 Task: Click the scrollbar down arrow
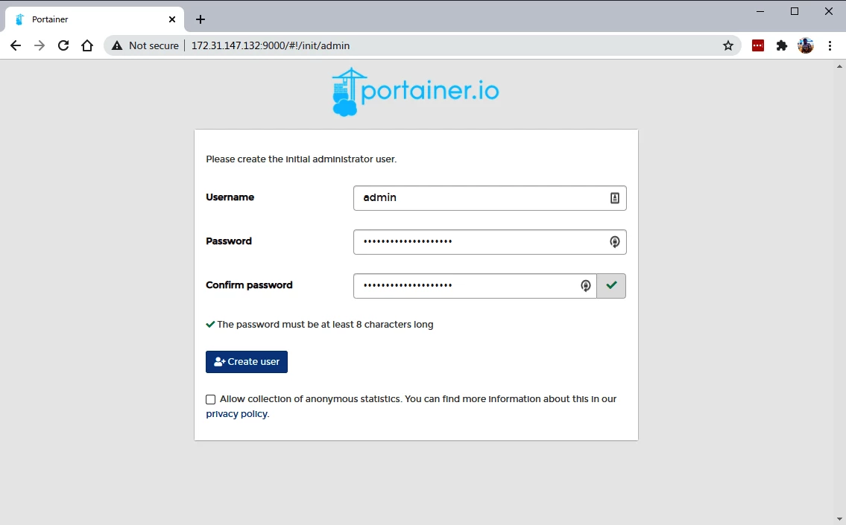click(840, 519)
